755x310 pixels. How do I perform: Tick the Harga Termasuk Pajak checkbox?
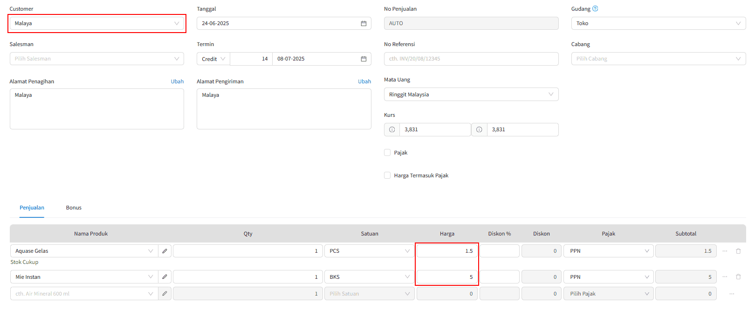tap(387, 175)
